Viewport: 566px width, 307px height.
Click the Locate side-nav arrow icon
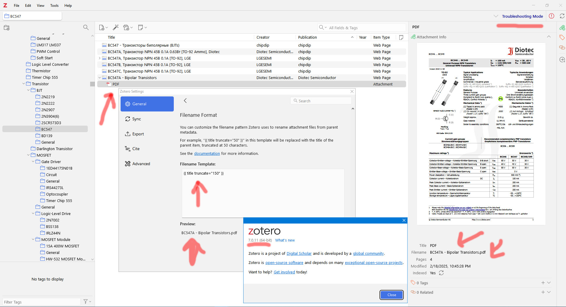click(562, 60)
